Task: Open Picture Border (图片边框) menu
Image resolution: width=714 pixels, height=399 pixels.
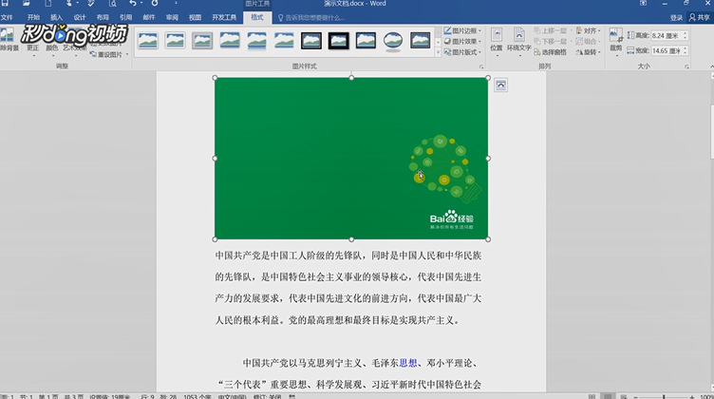Action: pos(462,30)
